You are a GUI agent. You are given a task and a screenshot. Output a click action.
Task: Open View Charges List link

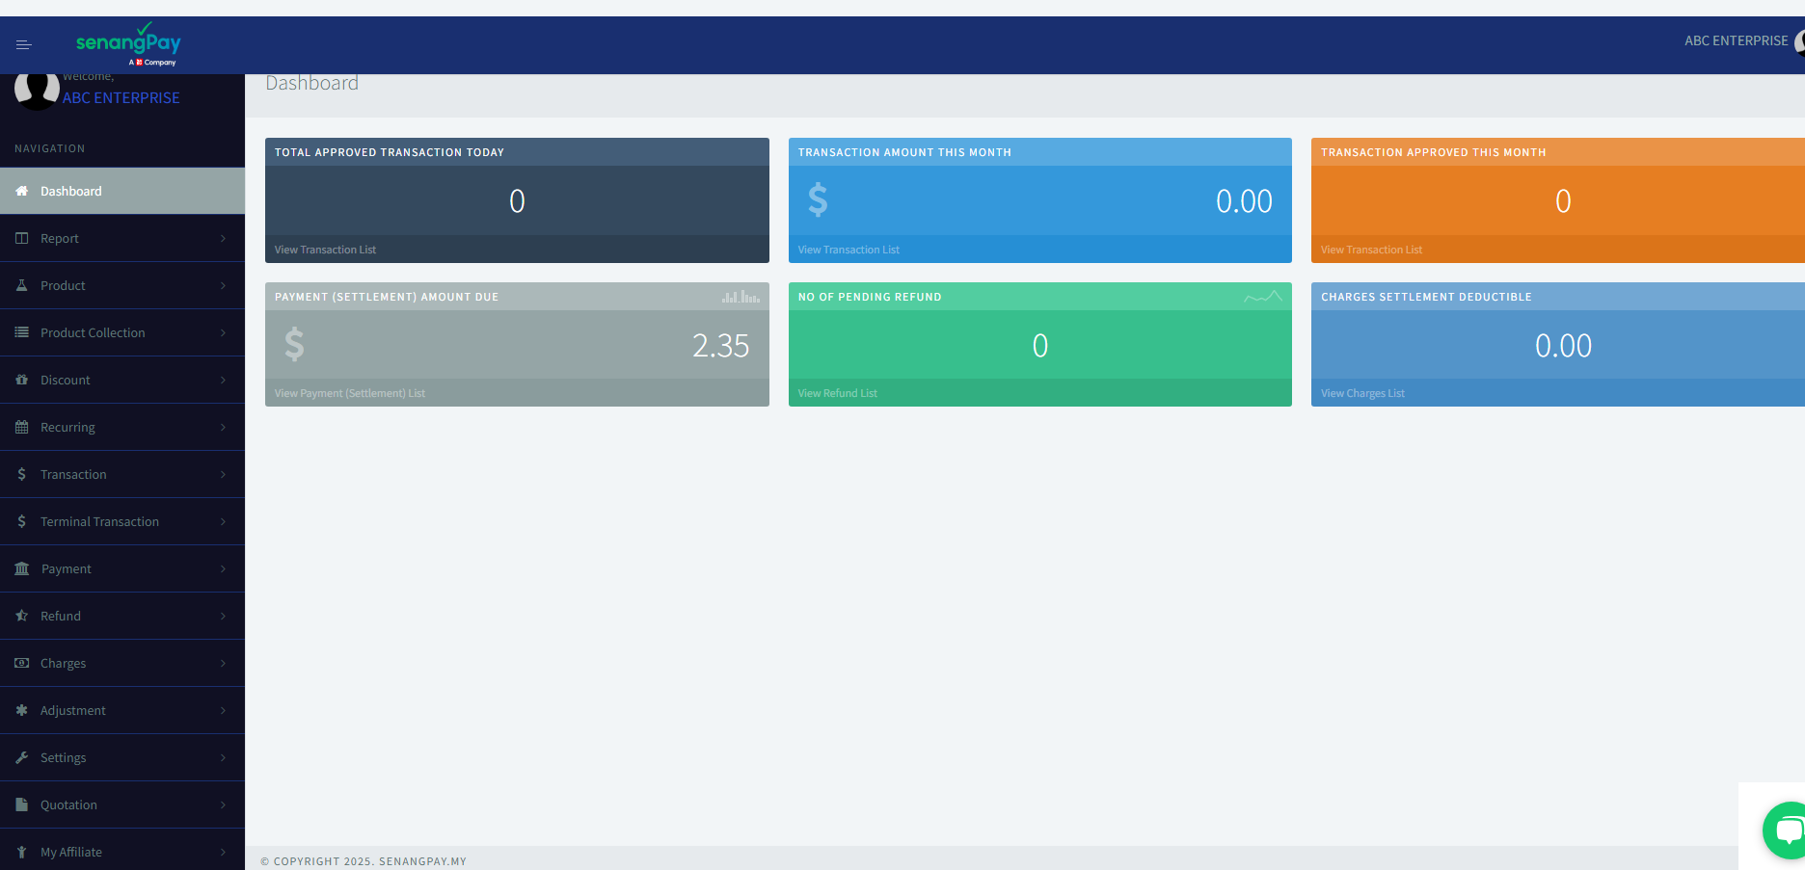coord(1362,393)
